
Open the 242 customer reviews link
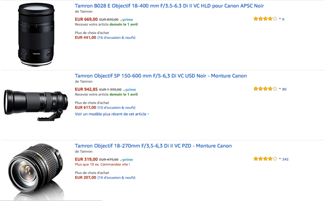285,159
